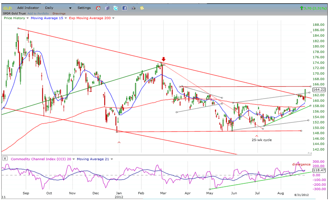Close the CCI indicator panel
Viewport: 329px width, 203px height.
coord(5,159)
